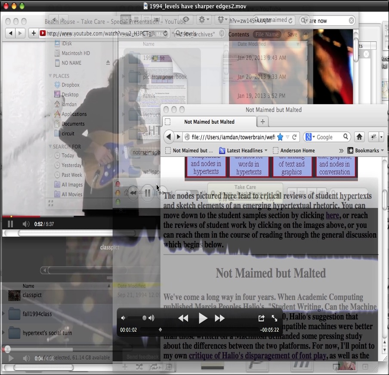Viewport: 389px width, 375px height.
Task: Fast-forward the QuickTime movie
Action: click(219, 318)
